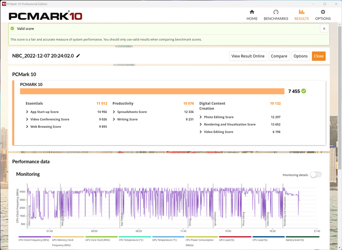The height and width of the screenshot is (250, 342).
Task: Click the Video Editing marker in the chart
Action: (268, 219)
